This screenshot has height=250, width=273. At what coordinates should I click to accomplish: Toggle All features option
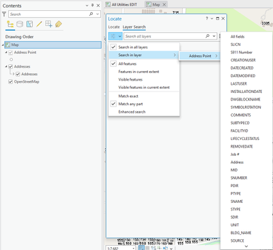pyautogui.click(x=144, y=64)
